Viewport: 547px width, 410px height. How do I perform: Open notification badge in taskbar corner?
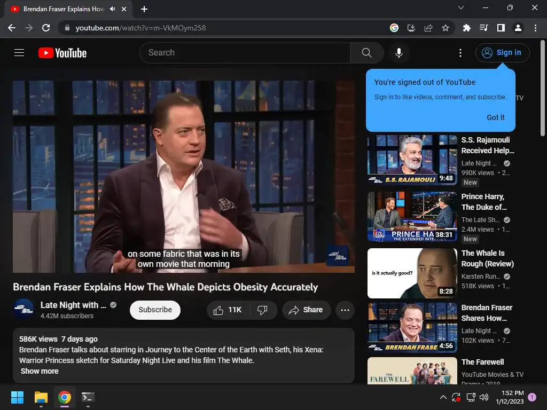532,397
